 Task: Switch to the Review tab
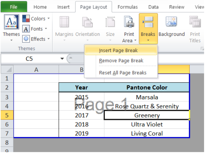[177, 7]
